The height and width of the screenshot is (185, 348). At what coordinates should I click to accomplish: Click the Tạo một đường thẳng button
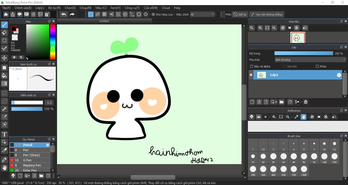pos(266,15)
